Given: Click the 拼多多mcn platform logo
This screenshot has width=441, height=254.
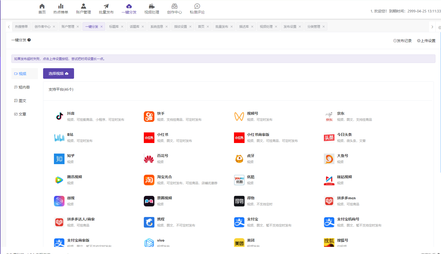Looking at the screenshot, I should (329, 201).
